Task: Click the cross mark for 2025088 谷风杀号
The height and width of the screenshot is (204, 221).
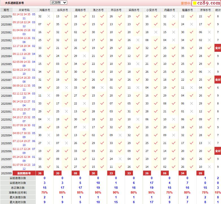Action: click(66, 88)
